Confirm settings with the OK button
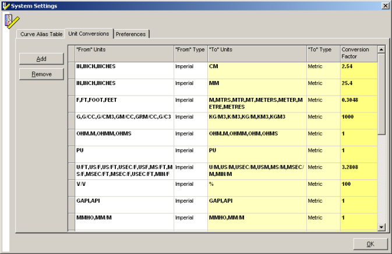Viewport: 392px width, 254px height. coord(369,244)
